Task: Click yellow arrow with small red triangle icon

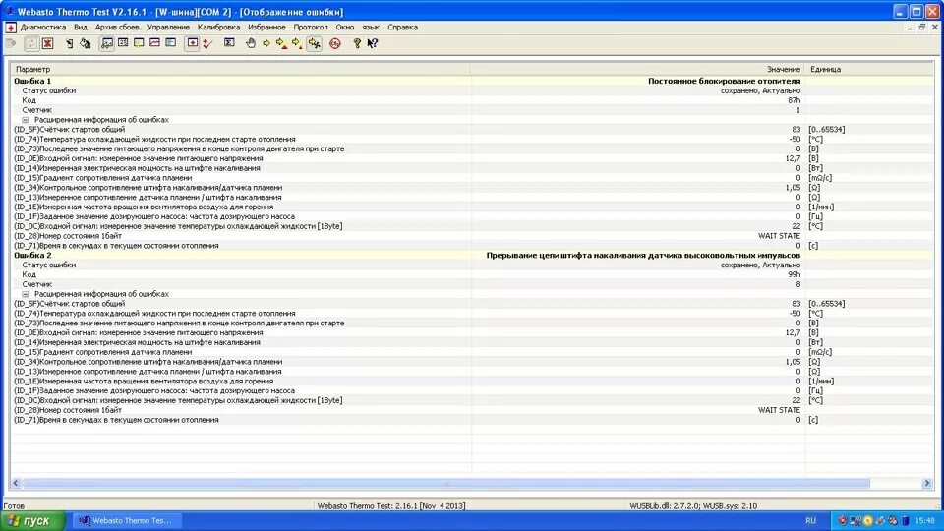Action: tap(297, 43)
